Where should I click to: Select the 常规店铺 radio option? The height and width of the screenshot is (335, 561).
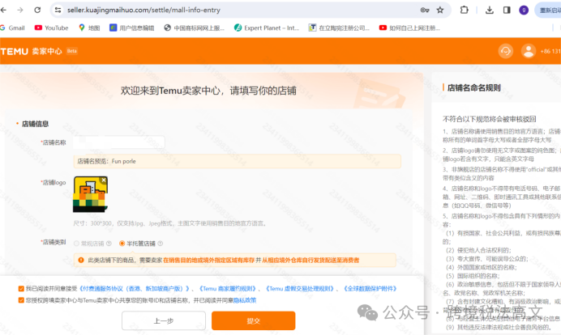coord(76,244)
